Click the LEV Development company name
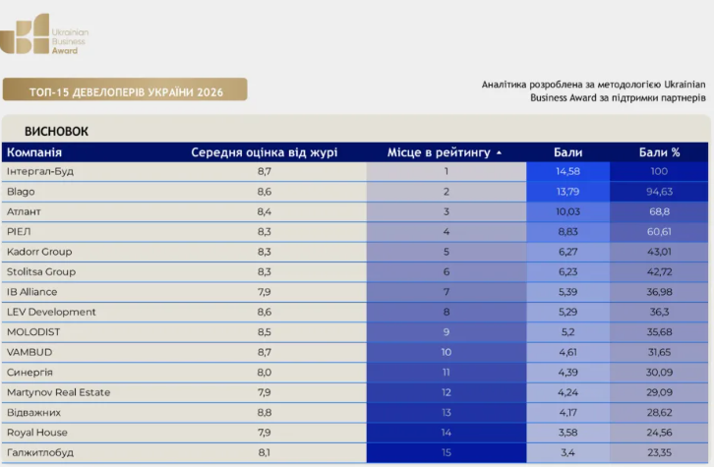714x467 pixels. (x=51, y=312)
